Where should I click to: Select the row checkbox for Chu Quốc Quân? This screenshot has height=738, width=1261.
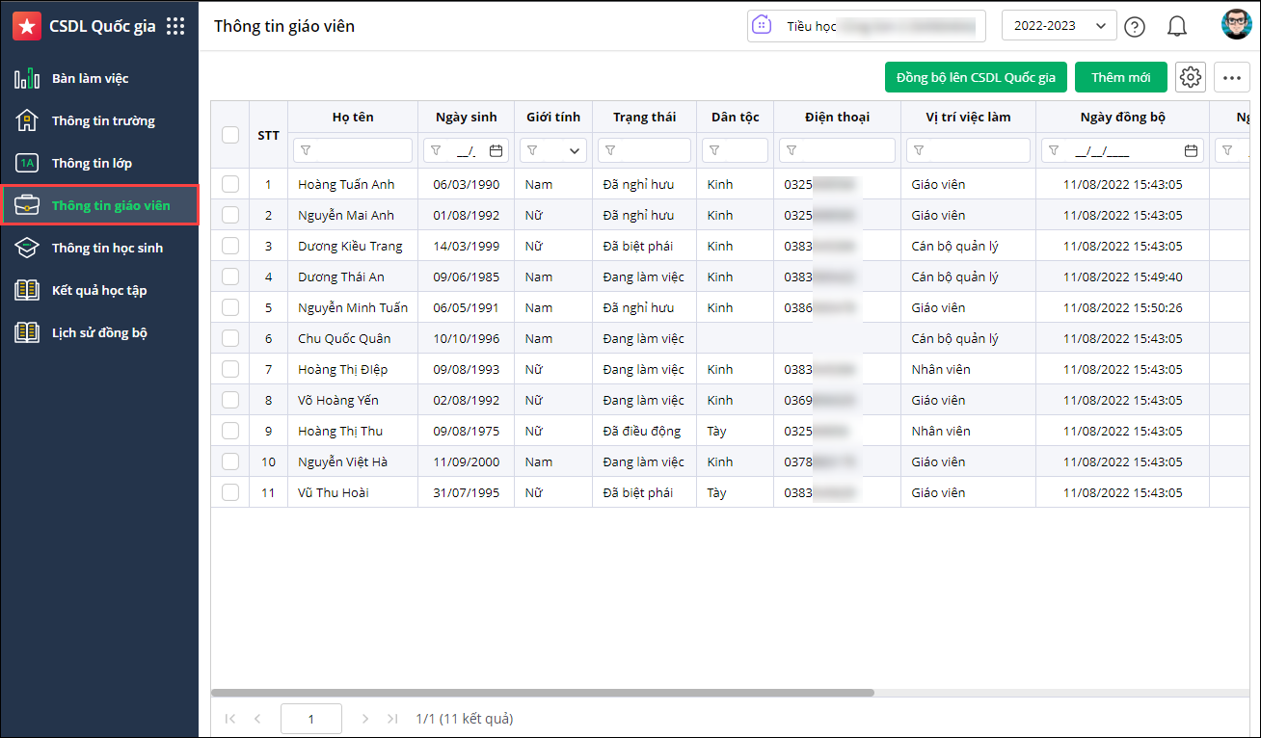tap(230, 338)
